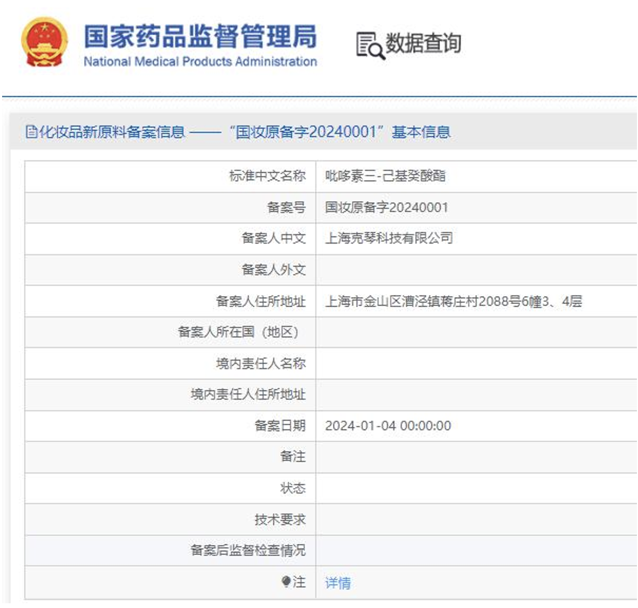Viewport: 638px width, 608px height.
Task: Click the 化妆品新原料备案信息 section heading
Action: [x=112, y=131]
